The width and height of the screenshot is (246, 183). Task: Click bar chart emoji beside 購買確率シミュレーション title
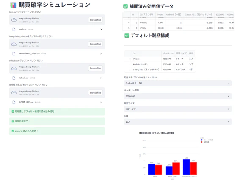13,5
